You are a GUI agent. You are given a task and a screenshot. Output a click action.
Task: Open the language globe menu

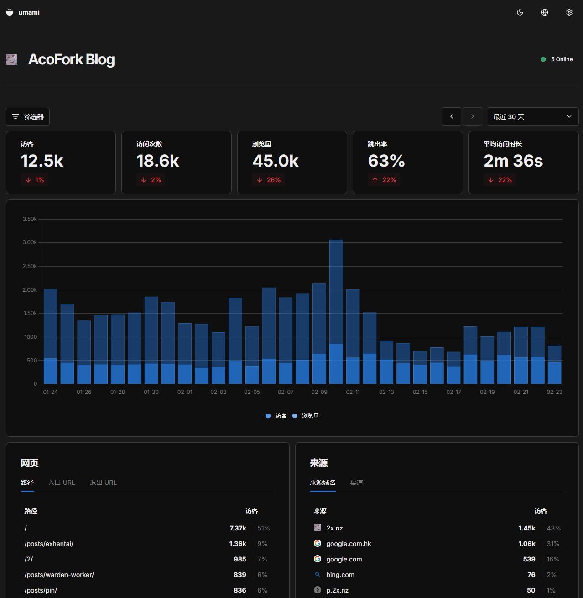tap(545, 12)
